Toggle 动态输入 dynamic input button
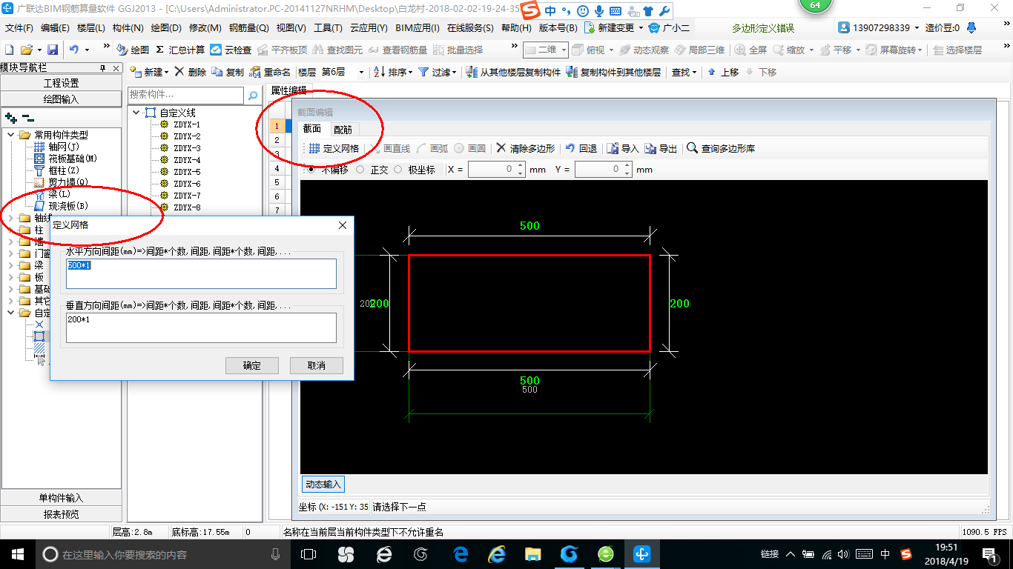 323,484
